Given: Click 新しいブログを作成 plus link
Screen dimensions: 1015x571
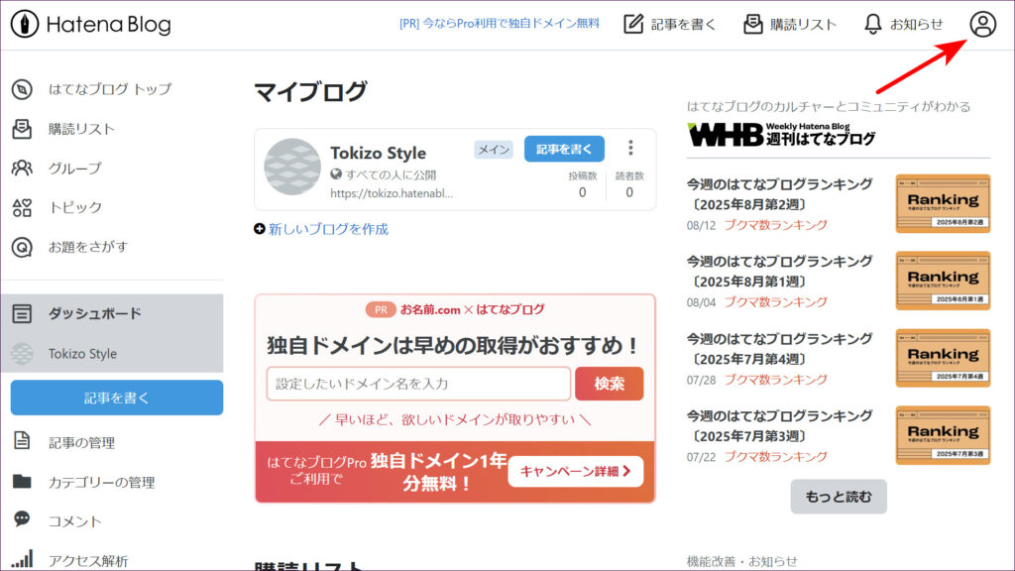Looking at the screenshot, I should tap(321, 229).
